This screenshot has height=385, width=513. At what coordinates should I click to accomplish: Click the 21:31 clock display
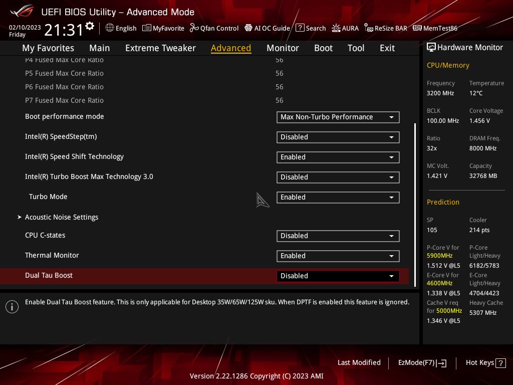[64, 30]
